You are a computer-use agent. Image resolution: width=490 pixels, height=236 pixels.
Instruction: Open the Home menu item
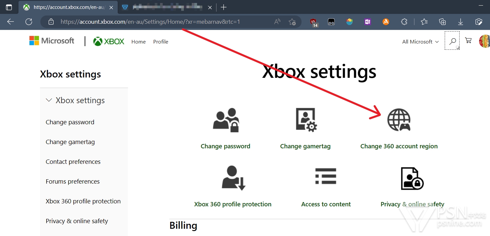tap(139, 42)
